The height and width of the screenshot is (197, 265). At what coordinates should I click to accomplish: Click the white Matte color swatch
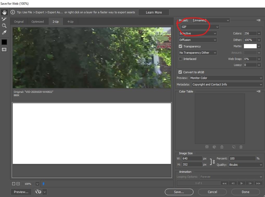click(x=250, y=46)
